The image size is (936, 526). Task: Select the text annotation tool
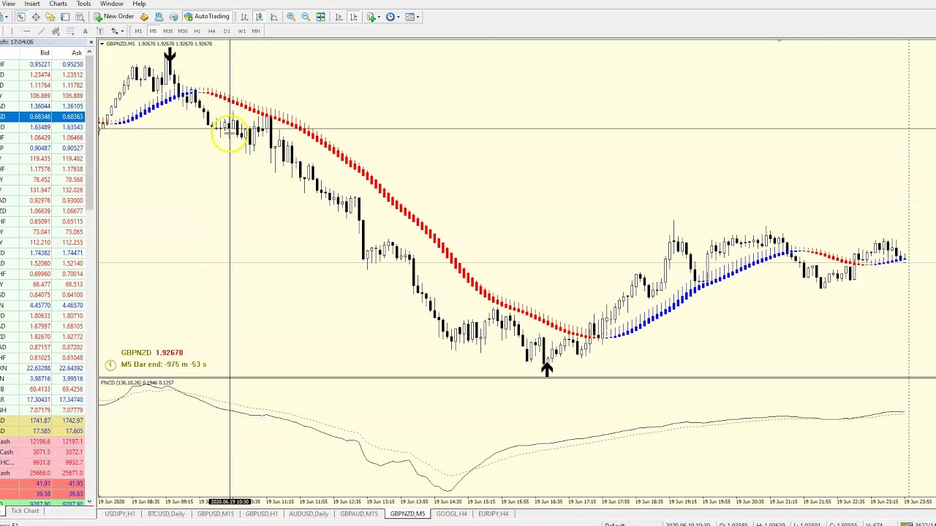(85, 31)
